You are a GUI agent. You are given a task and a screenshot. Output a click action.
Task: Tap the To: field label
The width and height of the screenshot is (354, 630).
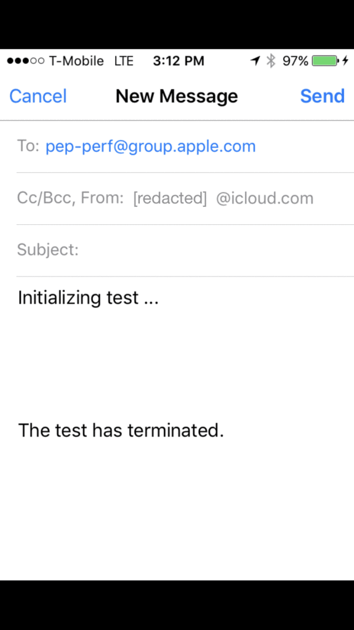pos(28,146)
